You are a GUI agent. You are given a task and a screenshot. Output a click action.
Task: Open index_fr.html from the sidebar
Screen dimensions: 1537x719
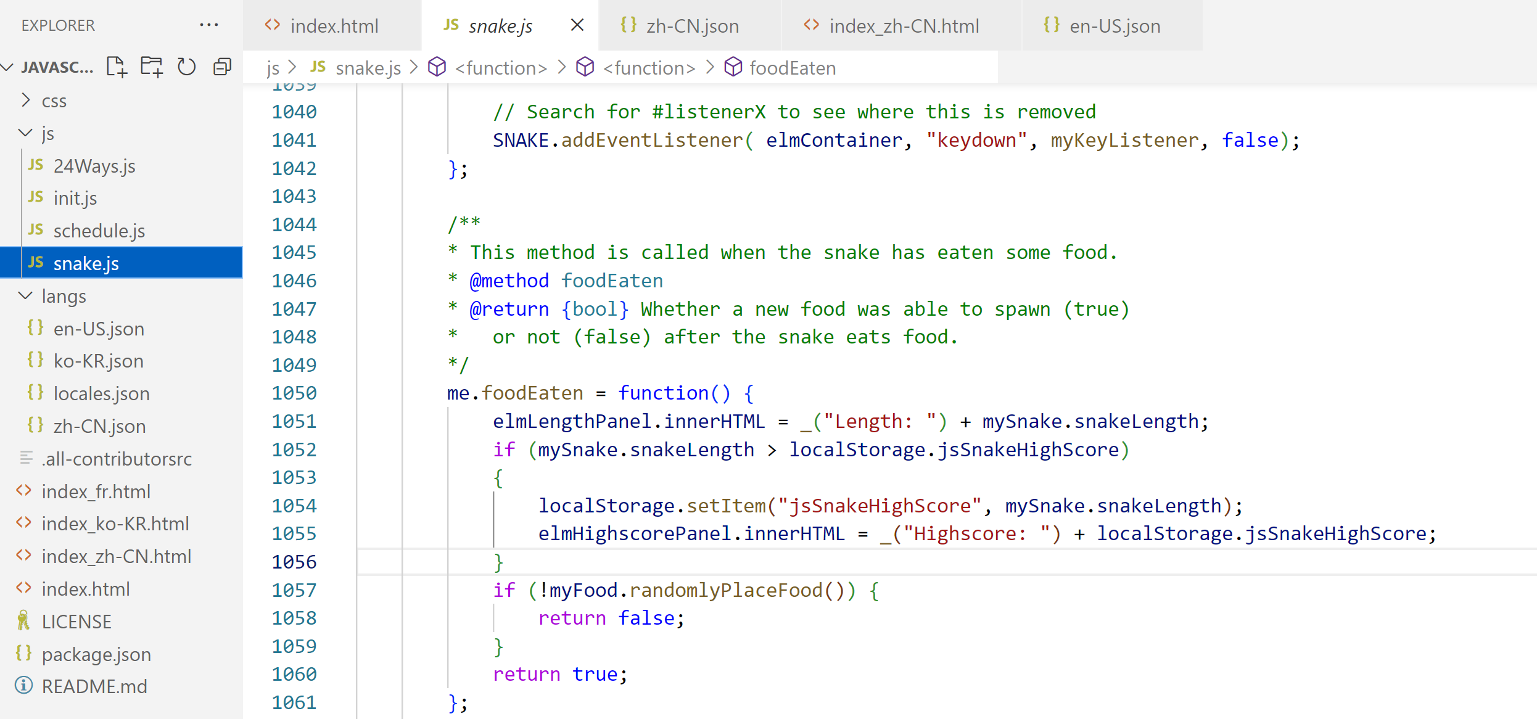96,491
